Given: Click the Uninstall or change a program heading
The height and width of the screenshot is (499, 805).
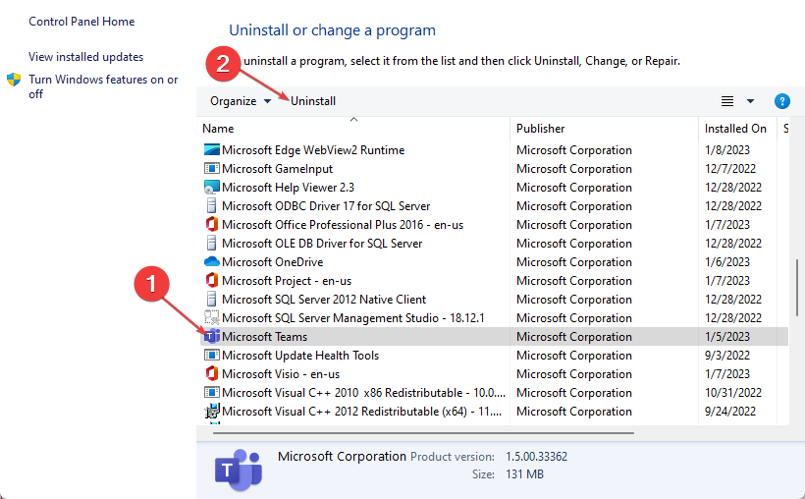Looking at the screenshot, I should 332,30.
